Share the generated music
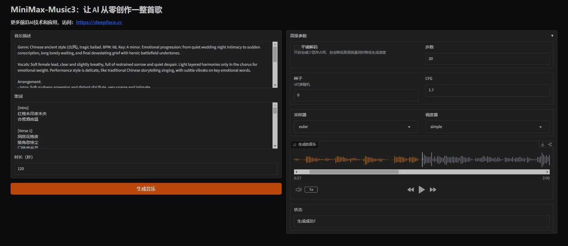 550,144
